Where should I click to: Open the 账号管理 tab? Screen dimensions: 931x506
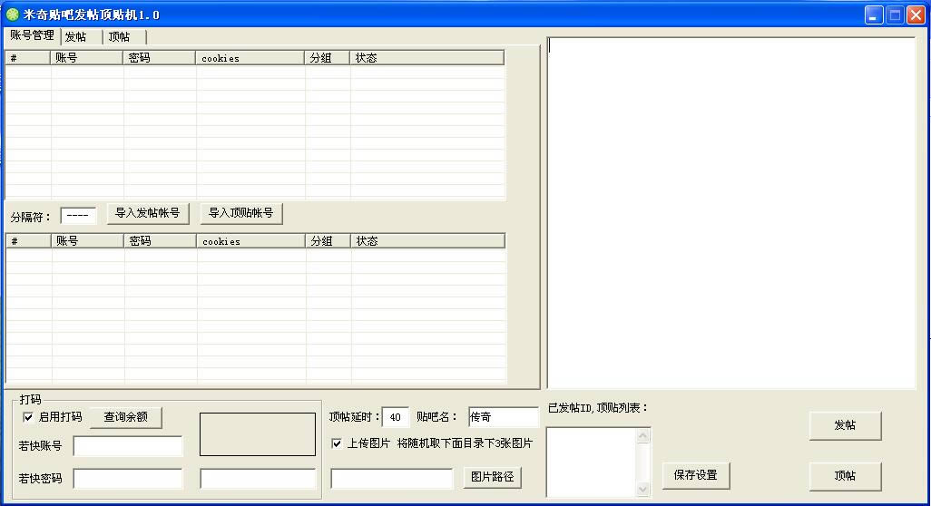(33, 35)
